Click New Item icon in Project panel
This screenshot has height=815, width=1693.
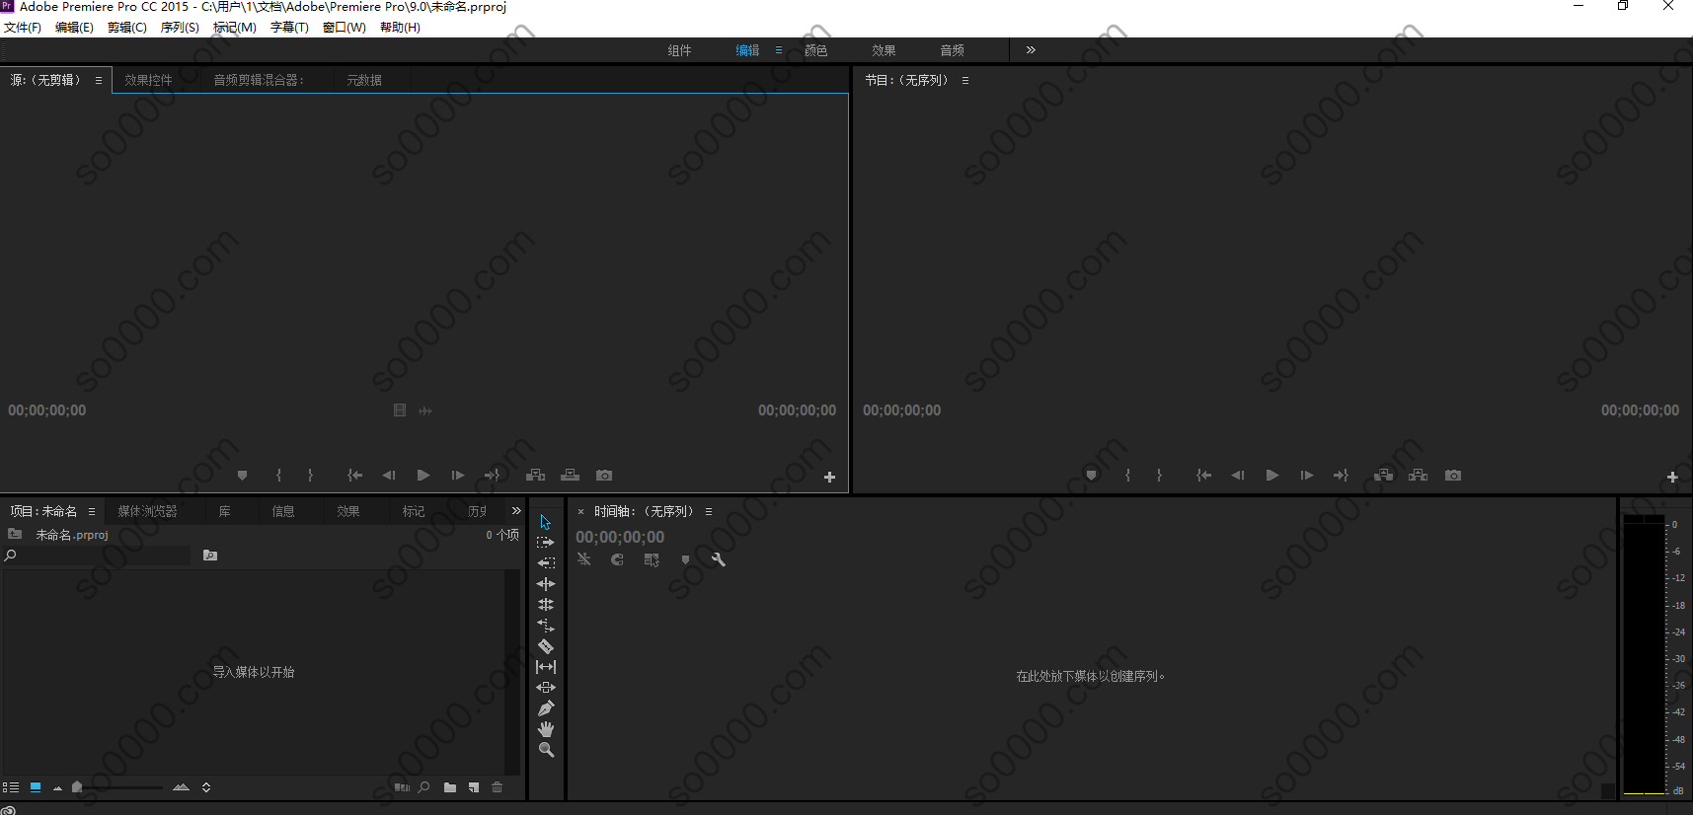[474, 787]
